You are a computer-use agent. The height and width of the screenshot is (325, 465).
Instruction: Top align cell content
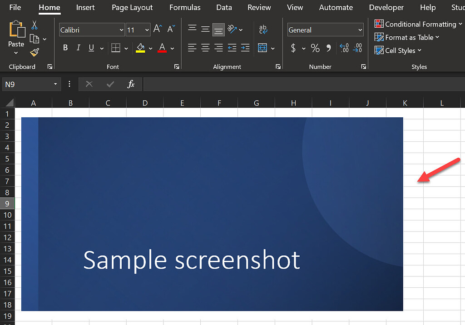click(192, 29)
